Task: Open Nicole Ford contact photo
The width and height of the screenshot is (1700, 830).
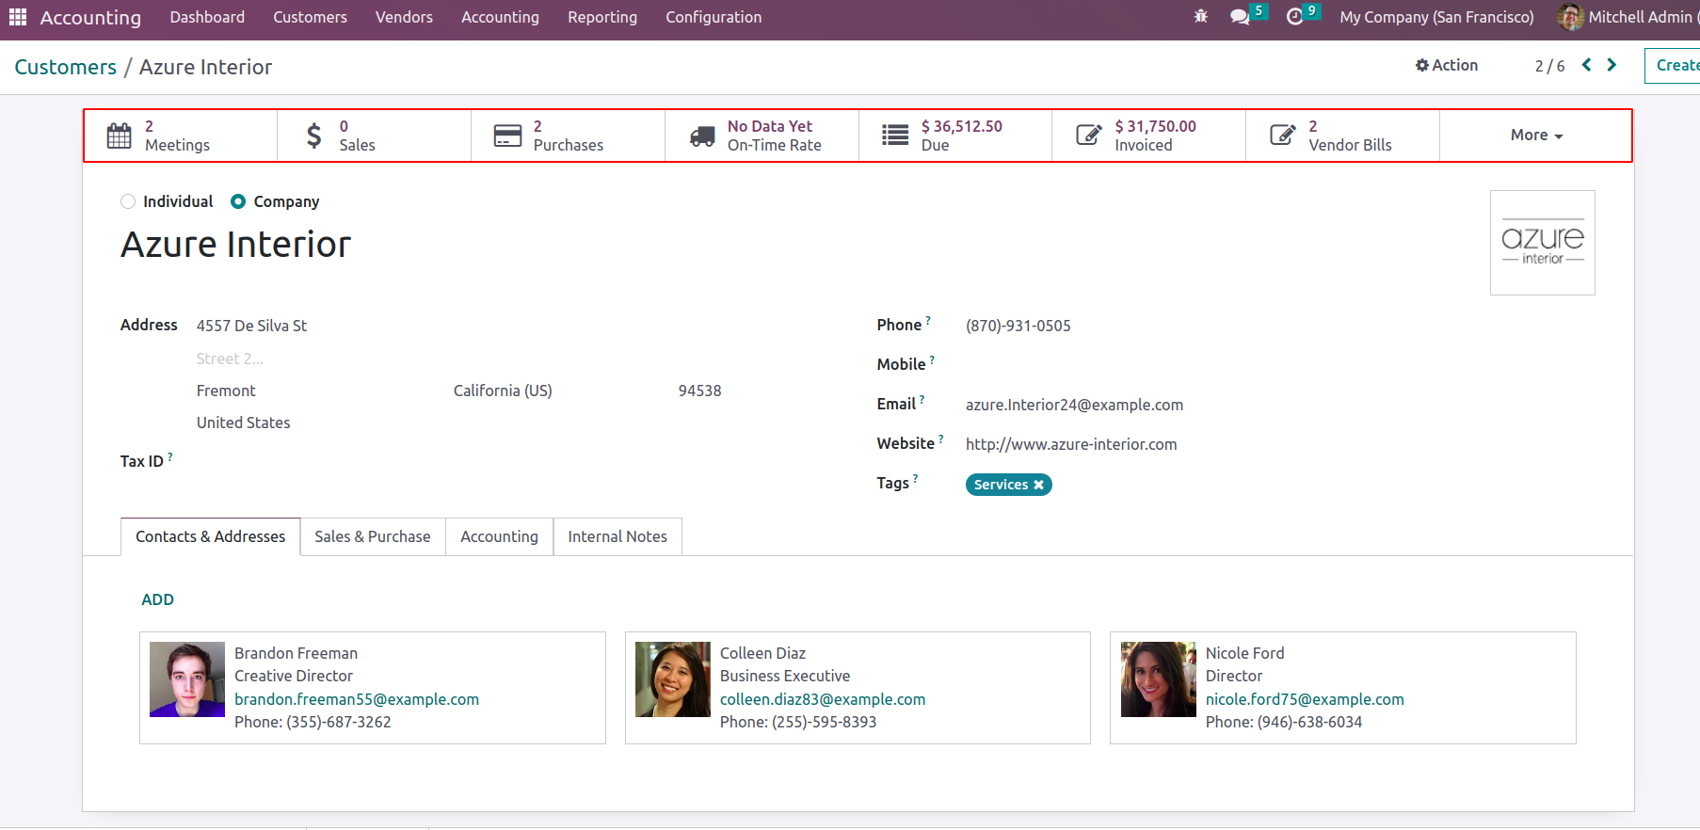Action: pyautogui.click(x=1159, y=679)
